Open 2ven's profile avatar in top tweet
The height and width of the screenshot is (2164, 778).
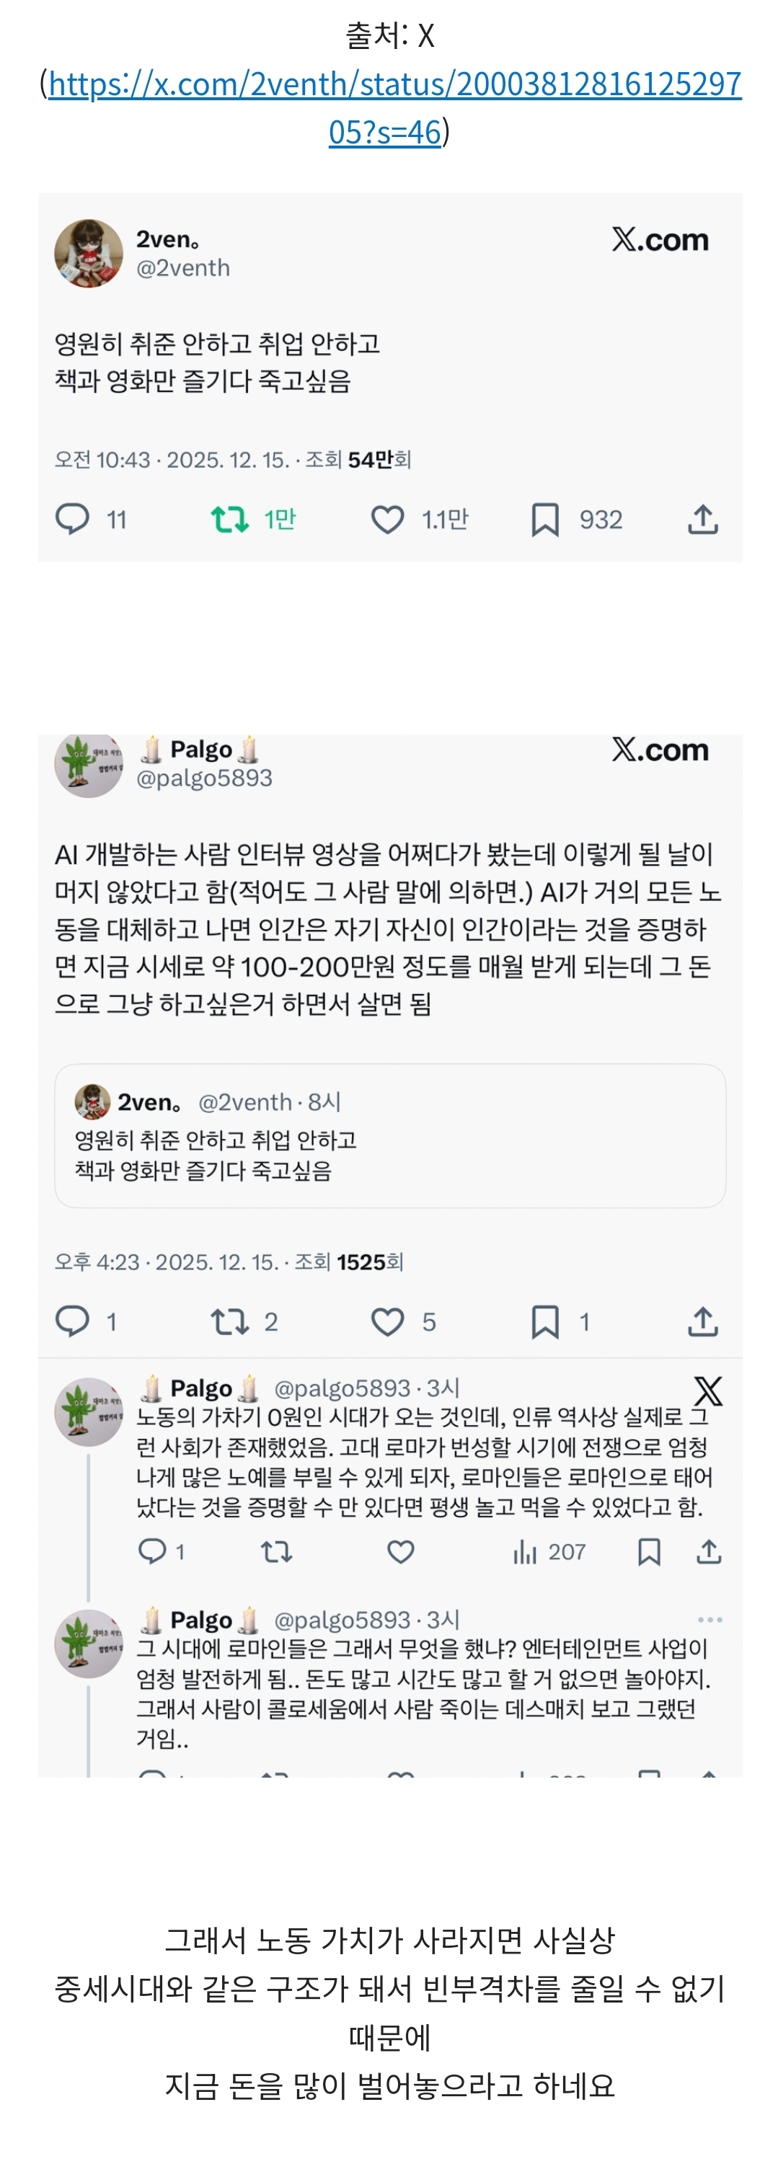[89, 253]
